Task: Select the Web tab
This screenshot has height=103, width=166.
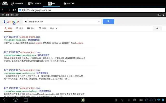Action: tap(52, 3)
